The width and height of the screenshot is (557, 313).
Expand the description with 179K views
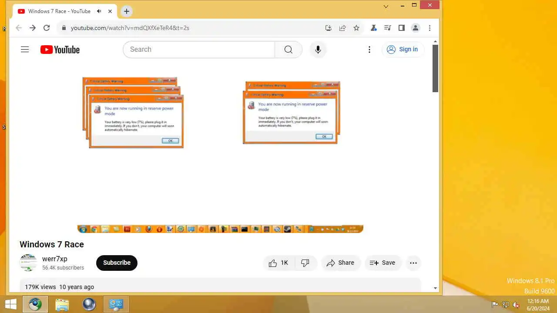coord(220,285)
